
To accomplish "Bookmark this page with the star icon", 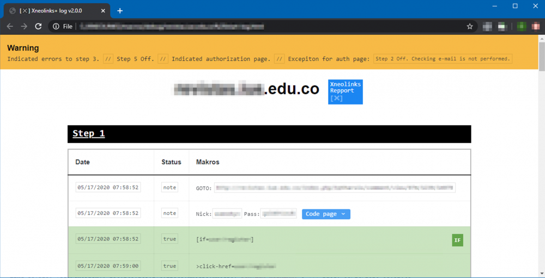I will pyautogui.click(x=470, y=26).
